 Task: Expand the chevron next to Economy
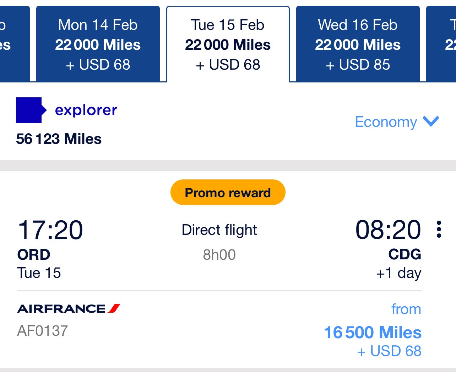(431, 122)
